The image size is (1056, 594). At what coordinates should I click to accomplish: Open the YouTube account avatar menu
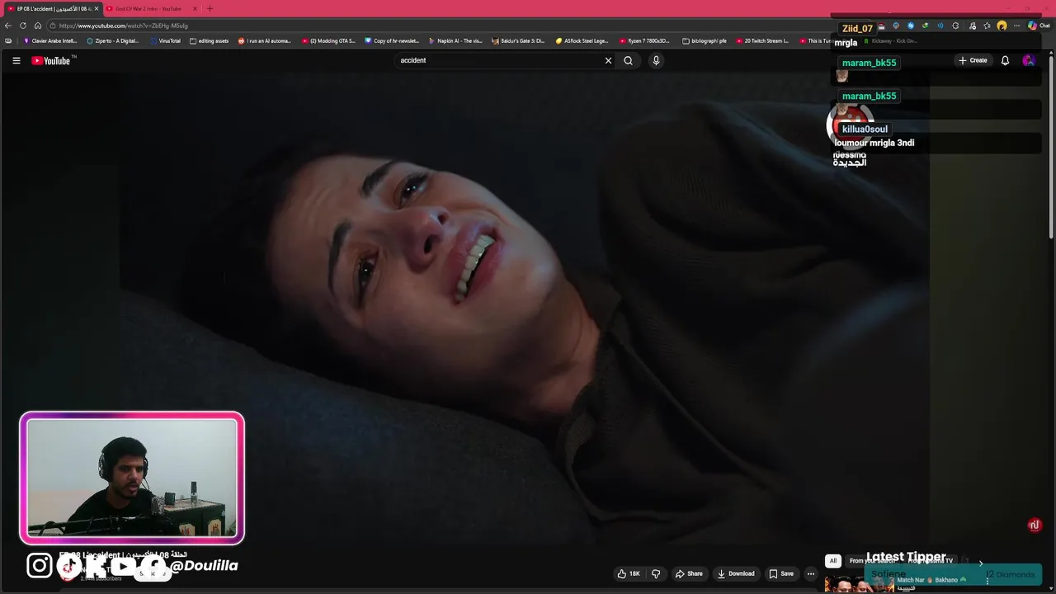click(1028, 60)
